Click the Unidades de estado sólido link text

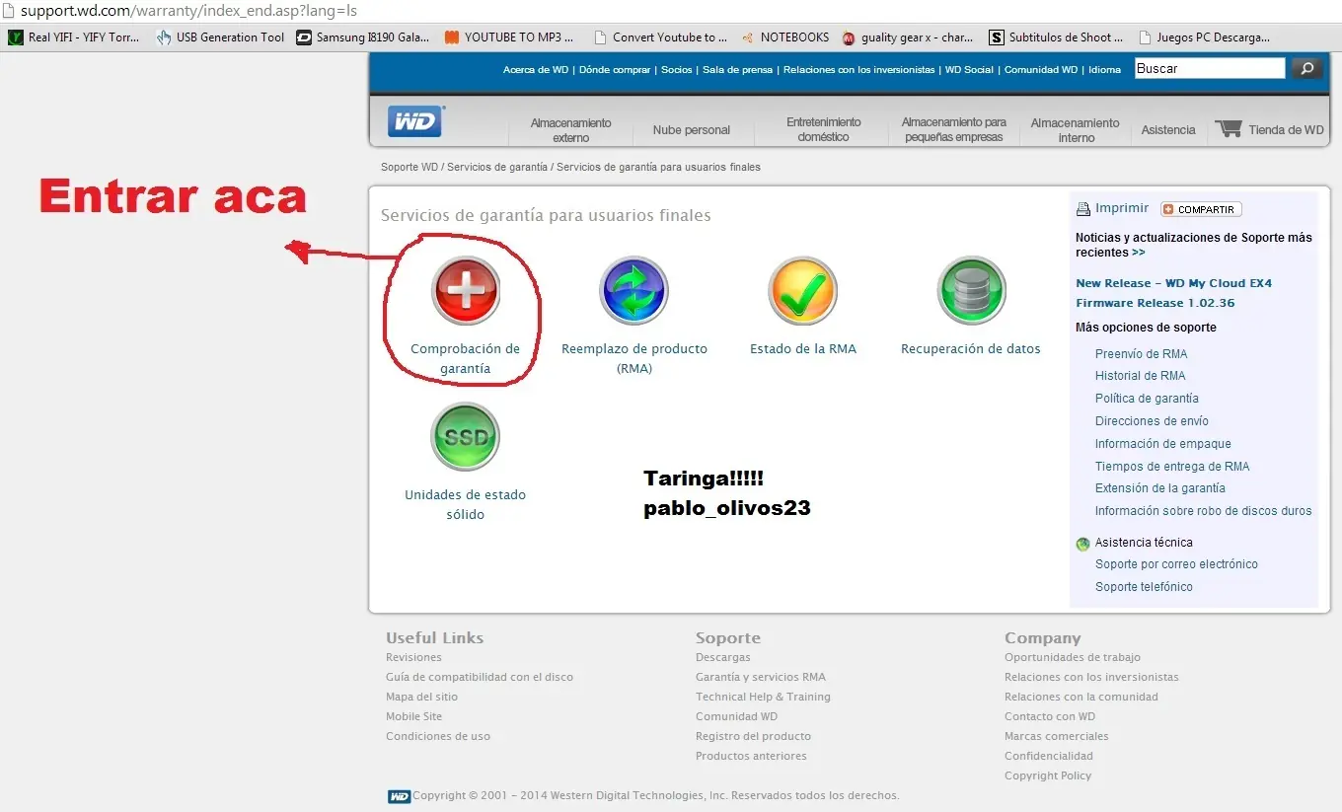(466, 505)
